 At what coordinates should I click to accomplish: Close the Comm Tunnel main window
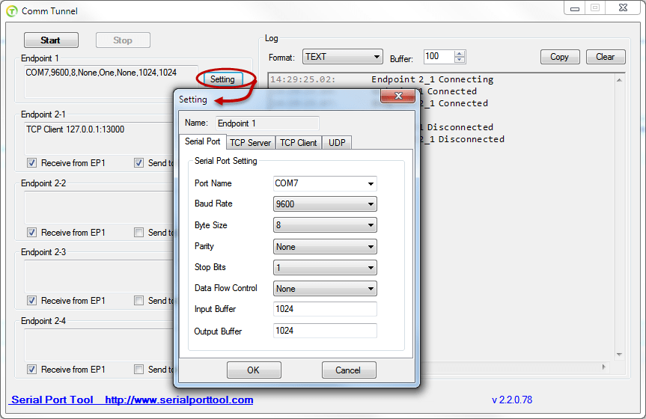click(x=624, y=8)
